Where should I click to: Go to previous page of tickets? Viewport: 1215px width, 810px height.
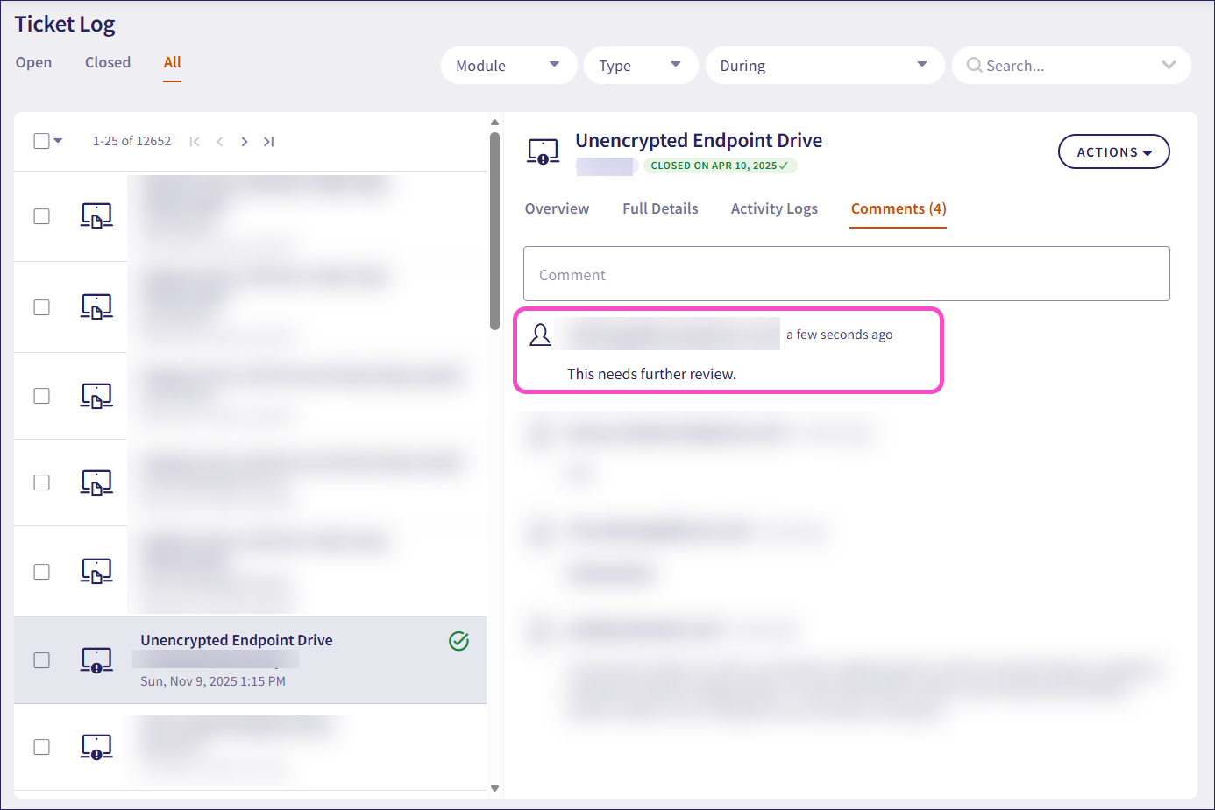coord(220,142)
